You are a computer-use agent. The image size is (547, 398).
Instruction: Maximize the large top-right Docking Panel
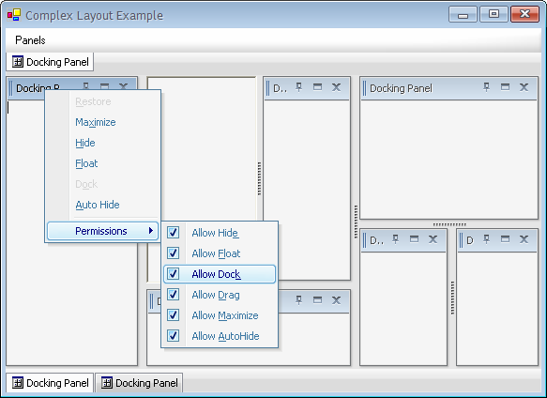pos(505,87)
